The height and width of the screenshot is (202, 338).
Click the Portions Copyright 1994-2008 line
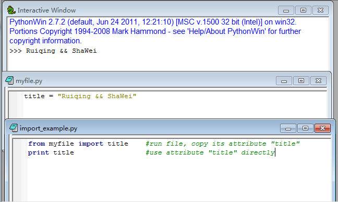(x=155, y=31)
